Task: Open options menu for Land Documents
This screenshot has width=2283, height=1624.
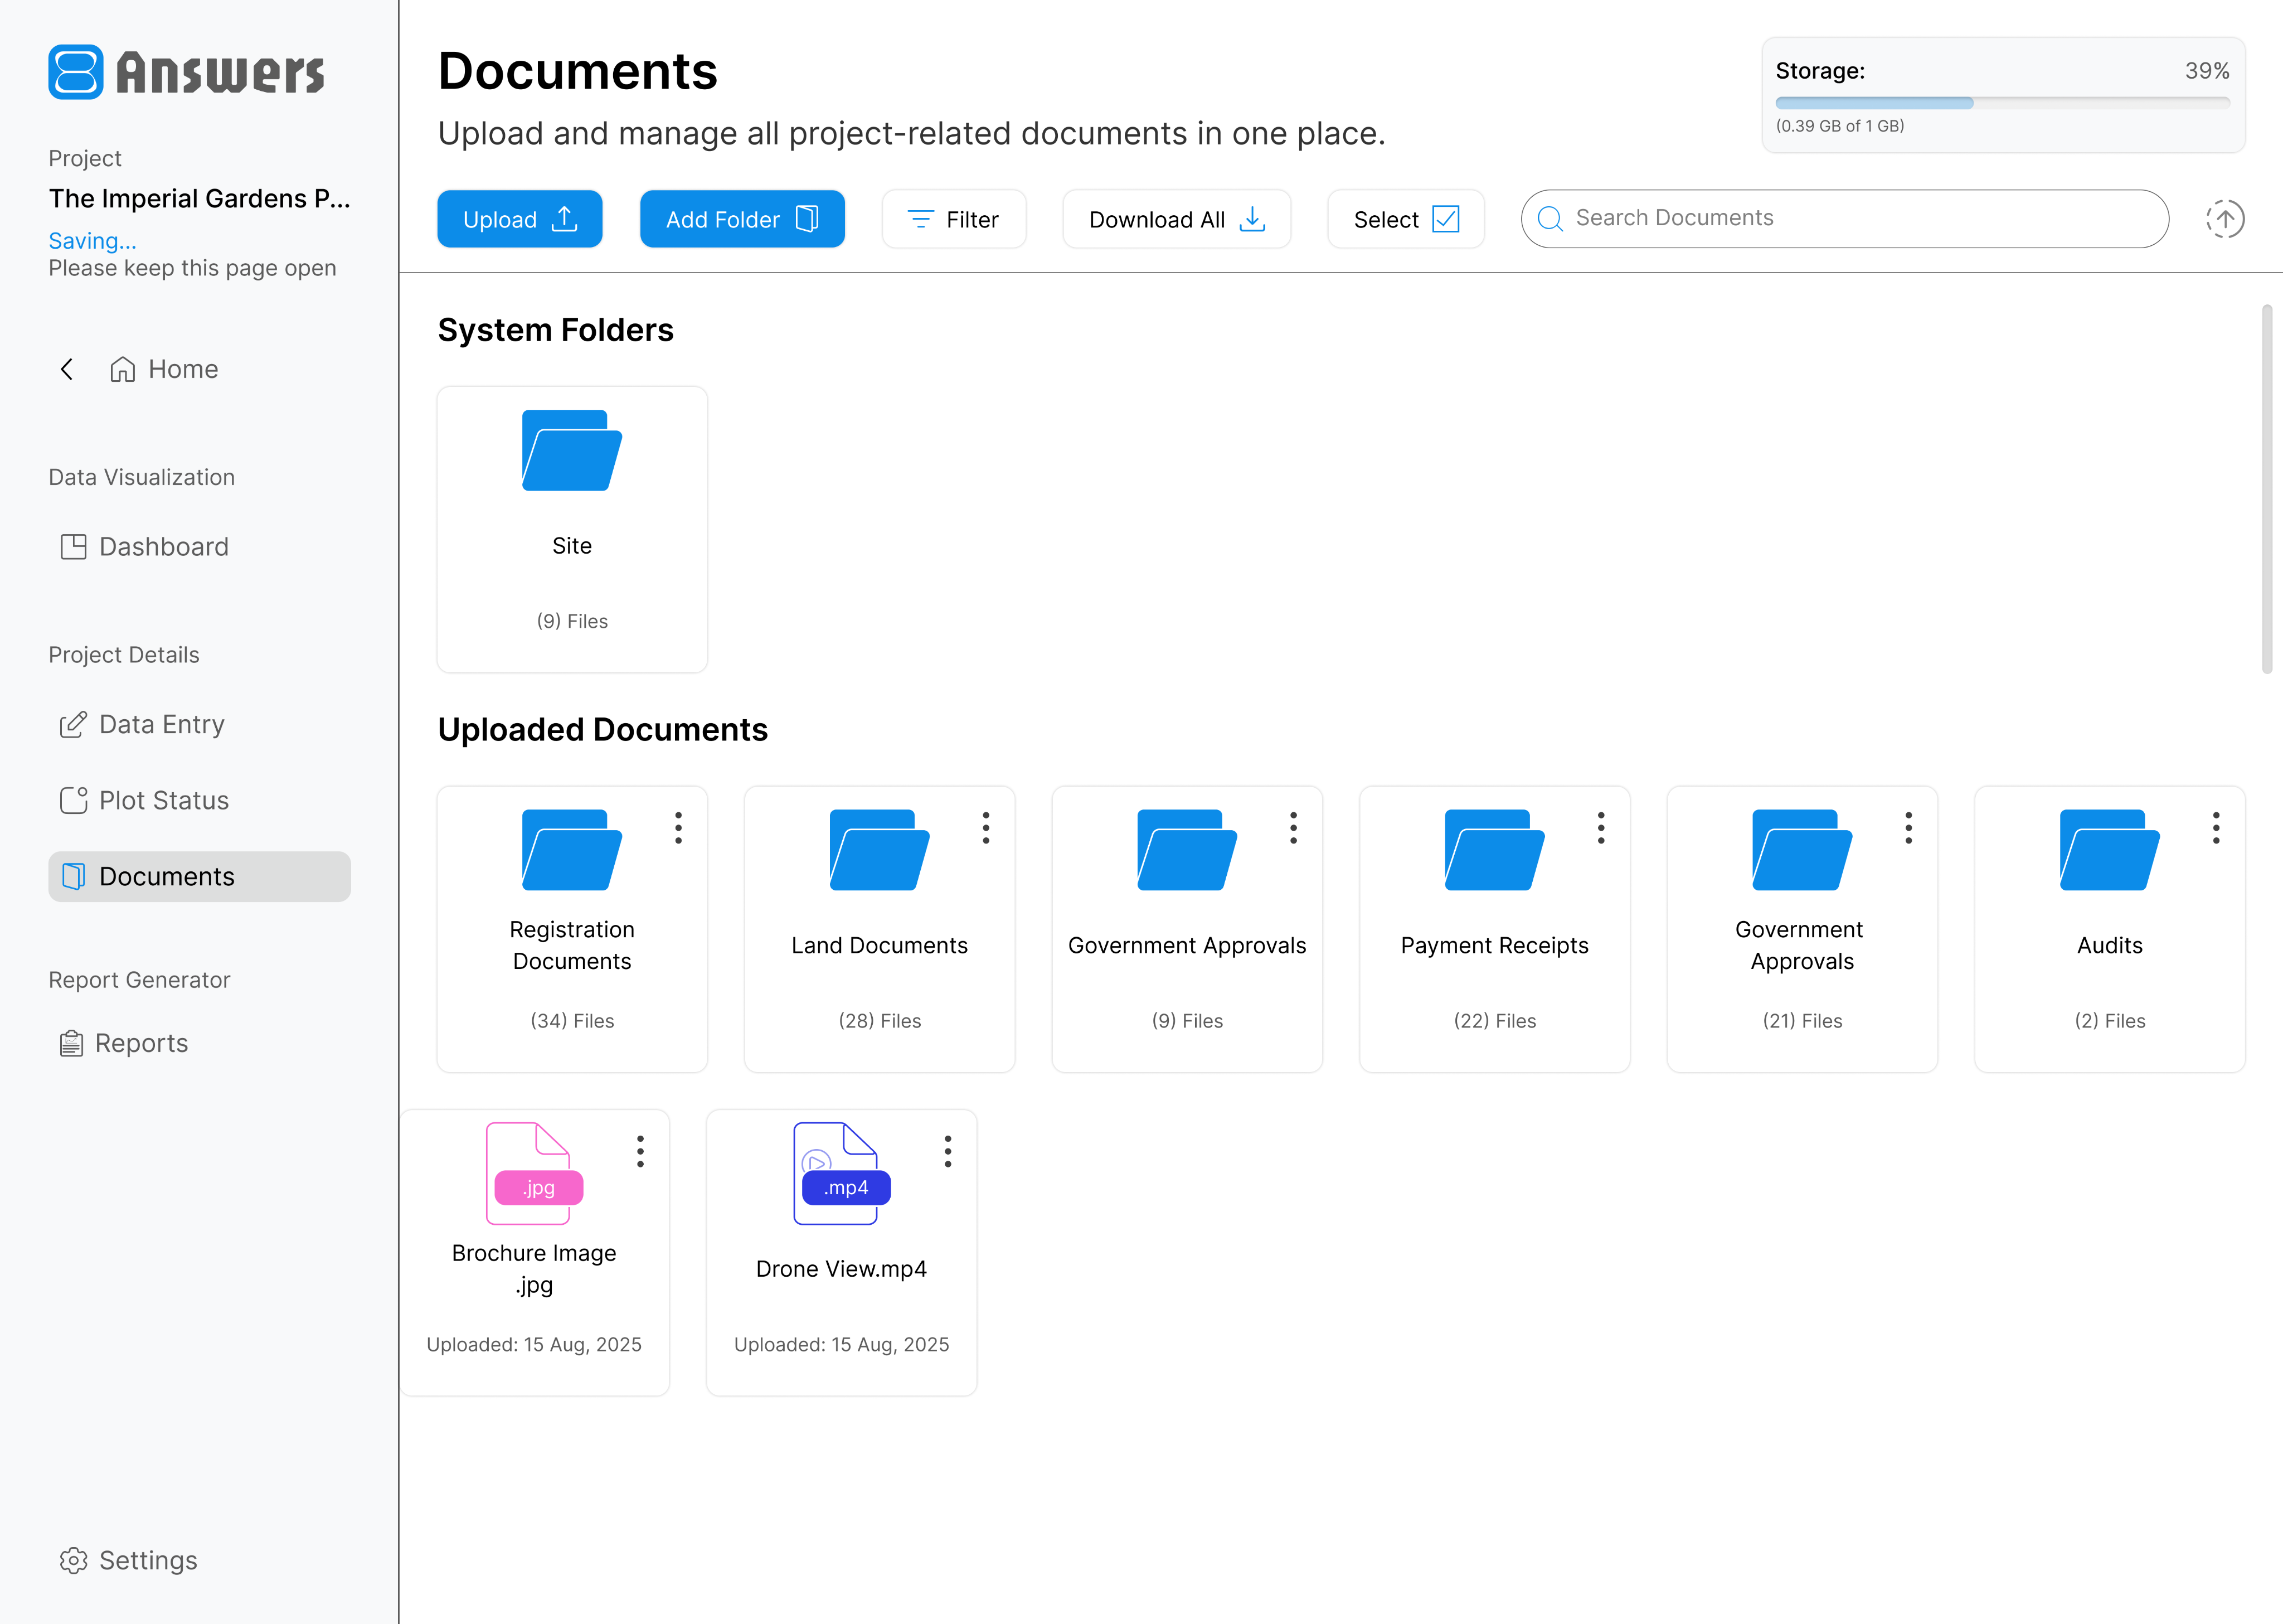Action: 987,828
